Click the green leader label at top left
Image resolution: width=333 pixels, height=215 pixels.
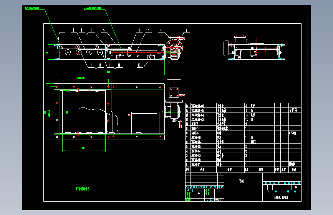point(32,8)
